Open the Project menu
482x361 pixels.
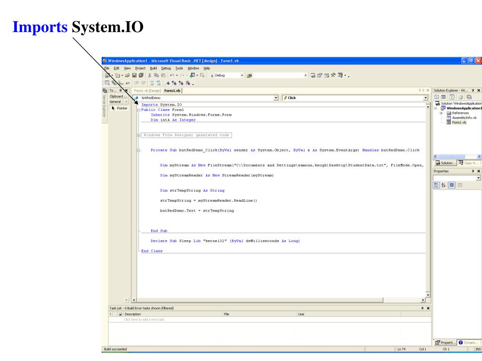[140, 68]
